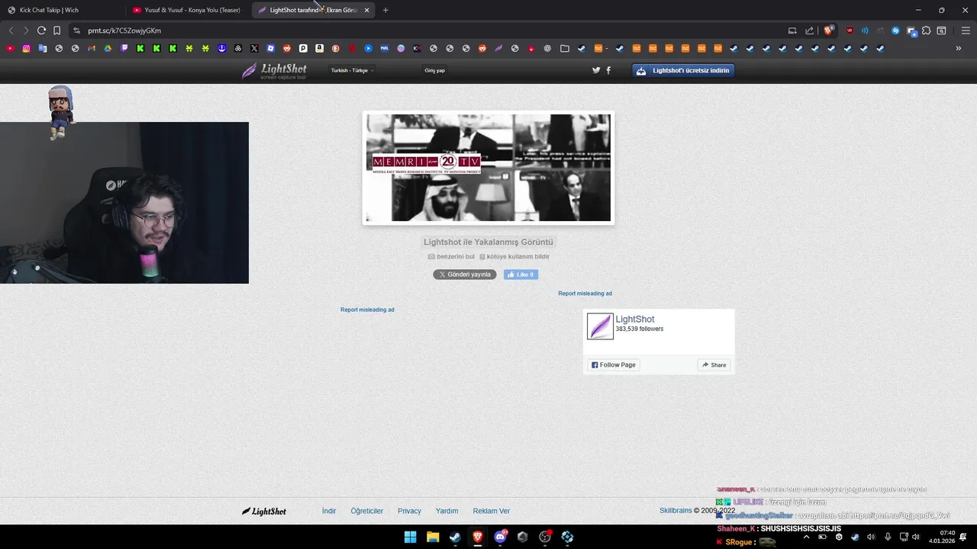Open Lightshot's Twitter icon in the header

coord(596,70)
